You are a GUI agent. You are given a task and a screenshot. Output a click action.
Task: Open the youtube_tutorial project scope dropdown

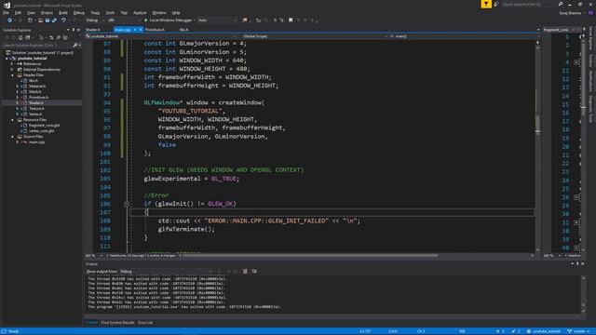coord(161,36)
